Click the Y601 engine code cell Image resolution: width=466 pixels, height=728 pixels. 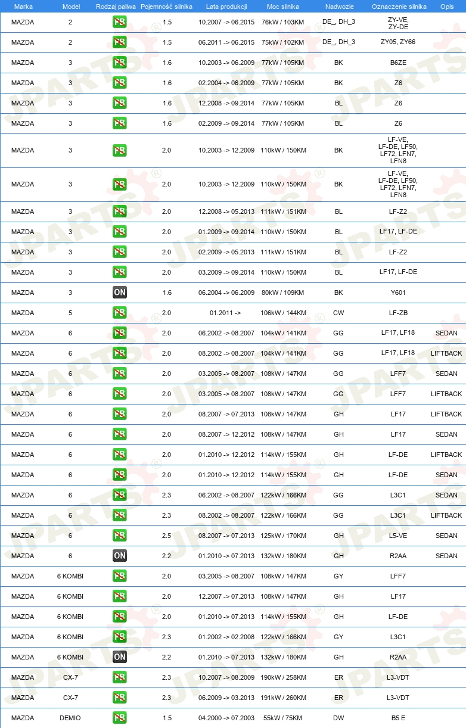tap(398, 293)
